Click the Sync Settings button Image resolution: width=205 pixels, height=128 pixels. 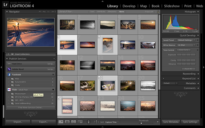(190, 122)
